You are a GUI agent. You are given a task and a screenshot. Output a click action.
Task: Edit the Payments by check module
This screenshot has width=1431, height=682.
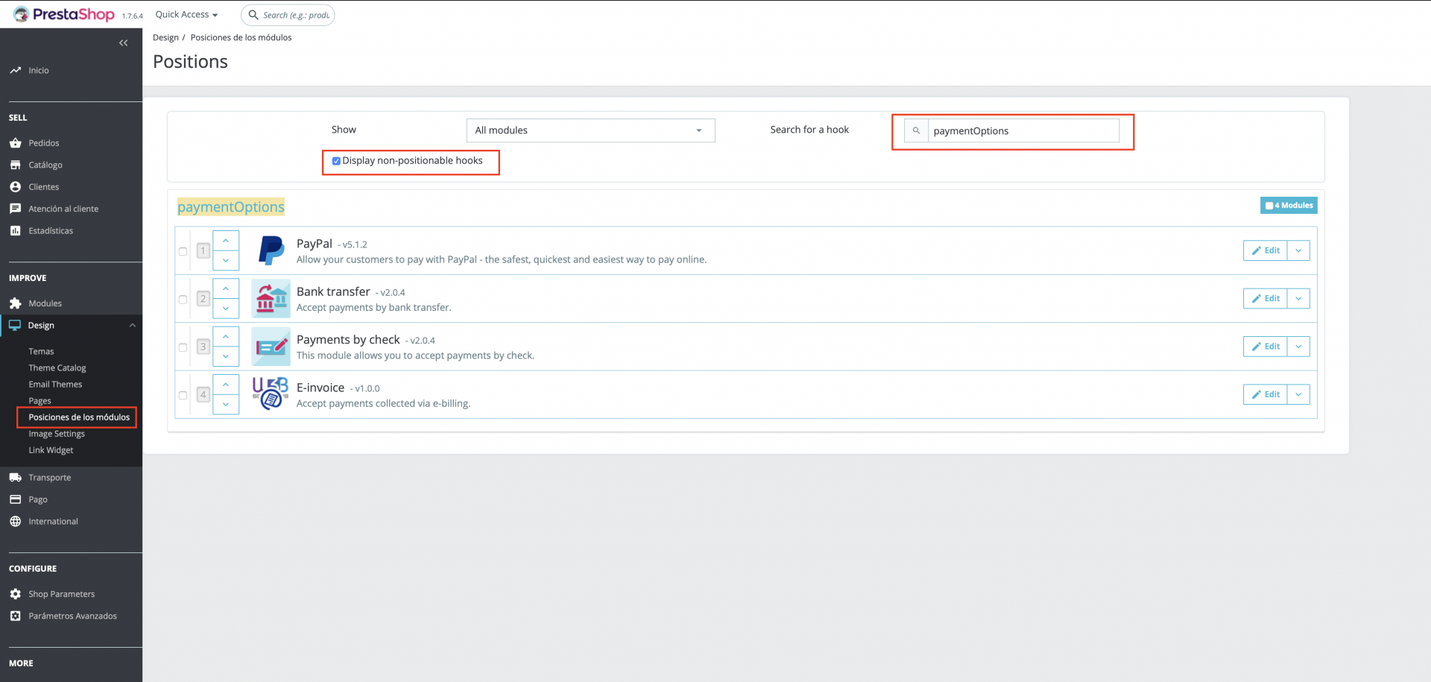pos(1266,347)
